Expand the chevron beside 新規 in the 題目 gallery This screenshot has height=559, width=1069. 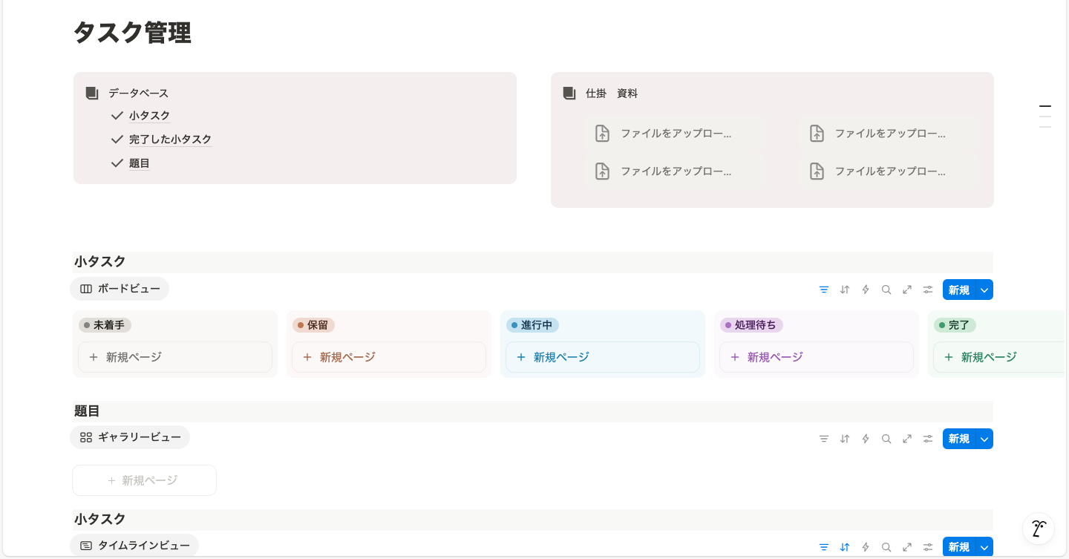pyautogui.click(x=984, y=439)
